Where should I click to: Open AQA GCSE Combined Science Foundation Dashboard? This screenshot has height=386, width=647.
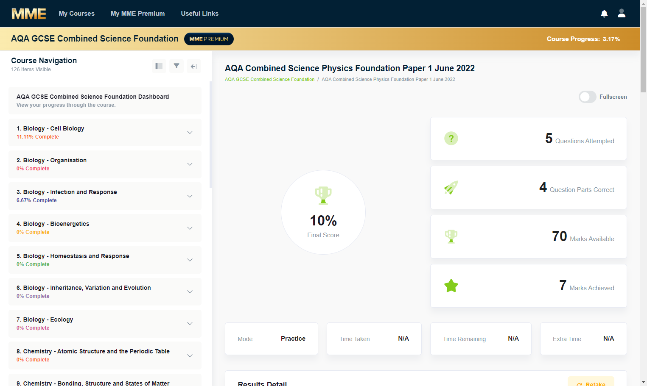pyautogui.click(x=105, y=101)
